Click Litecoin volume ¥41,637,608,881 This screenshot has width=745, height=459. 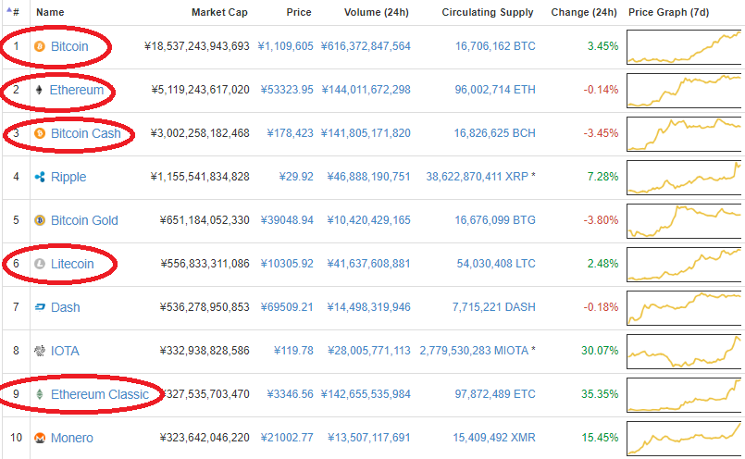[x=368, y=264]
